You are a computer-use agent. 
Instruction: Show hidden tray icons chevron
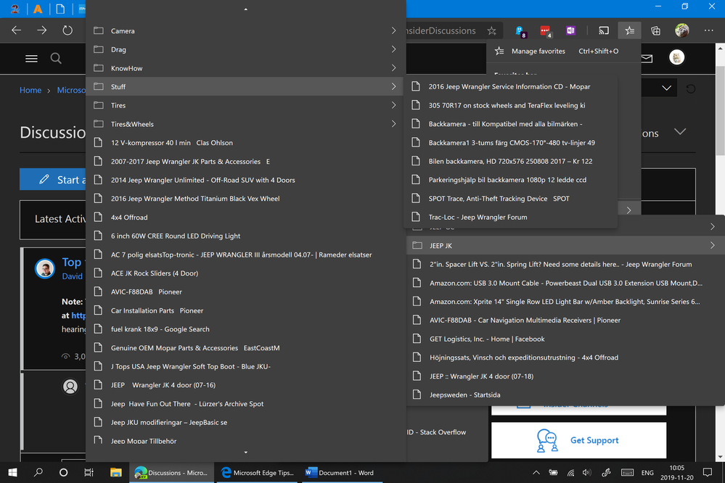[x=536, y=472]
